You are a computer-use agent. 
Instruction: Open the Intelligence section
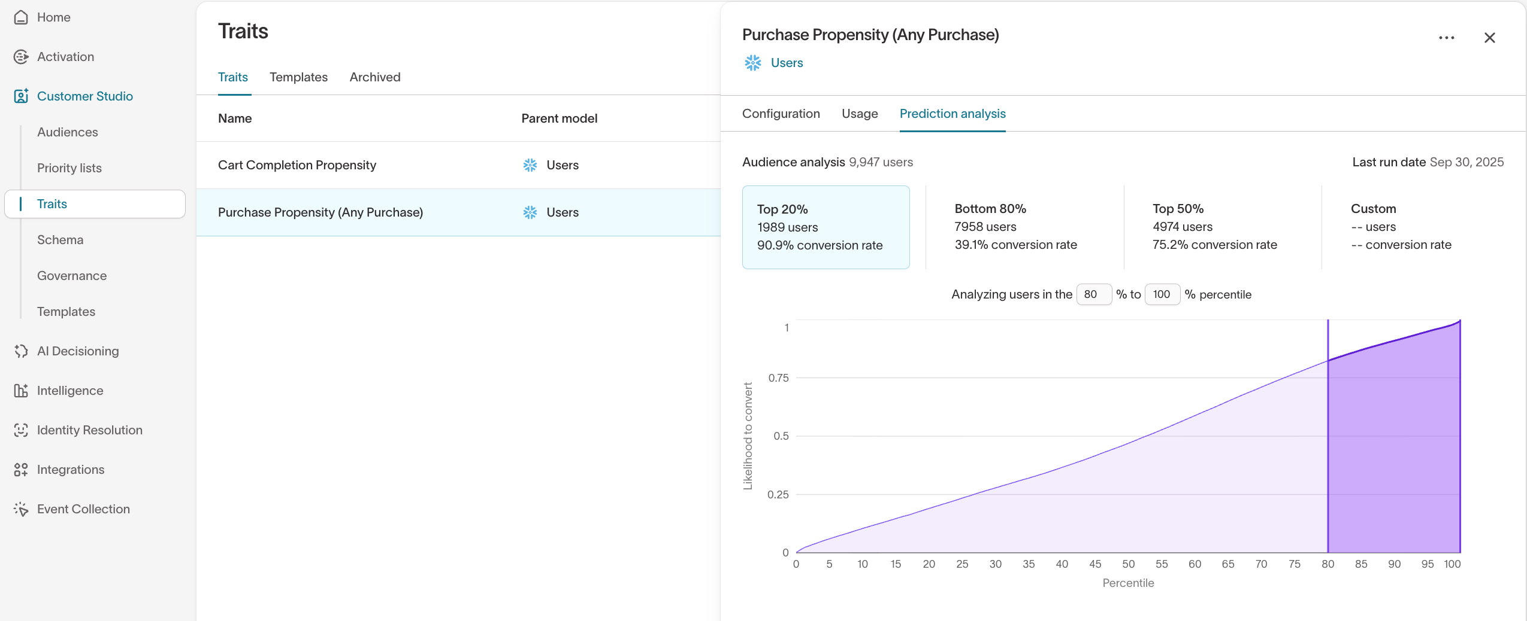coord(70,390)
